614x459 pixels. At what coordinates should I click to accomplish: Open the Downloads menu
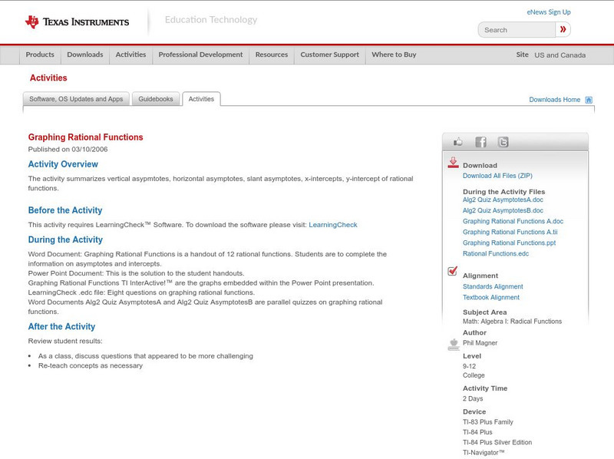coord(85,54)
